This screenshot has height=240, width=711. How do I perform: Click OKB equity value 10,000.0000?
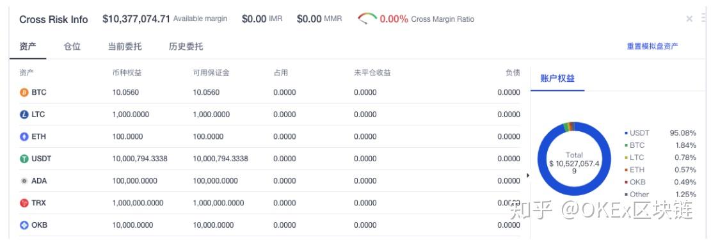(133, 225)
